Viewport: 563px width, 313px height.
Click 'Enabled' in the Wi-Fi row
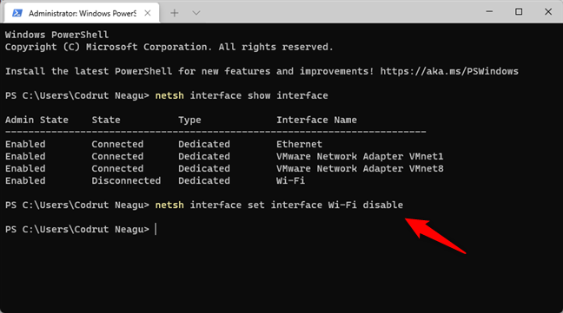pyautogui.click(x=25, y=181)
